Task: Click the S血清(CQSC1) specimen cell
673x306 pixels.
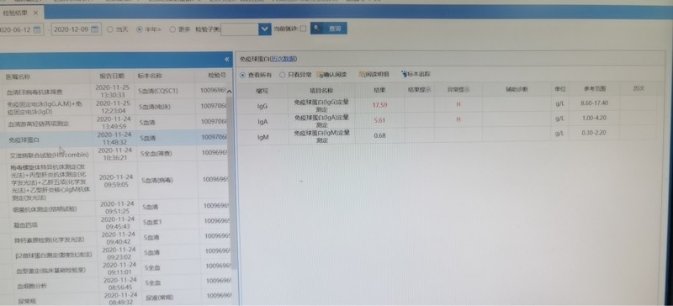Action: click(157, 91)
